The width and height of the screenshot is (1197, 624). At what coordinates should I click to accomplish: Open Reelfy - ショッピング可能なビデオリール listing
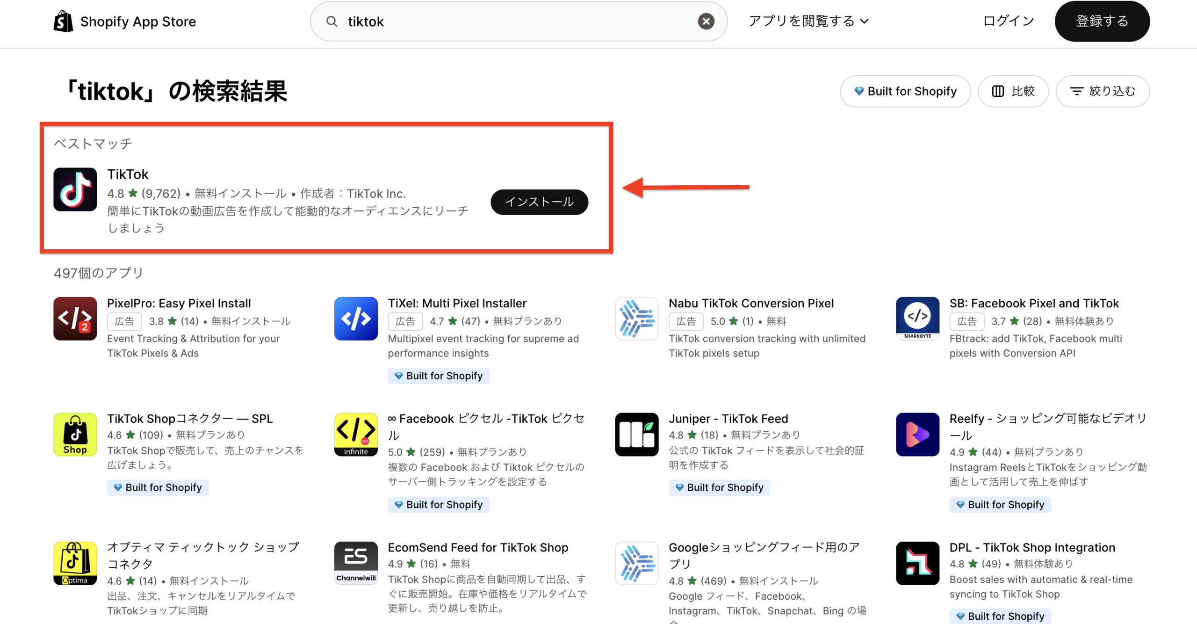pos(1048,427)
